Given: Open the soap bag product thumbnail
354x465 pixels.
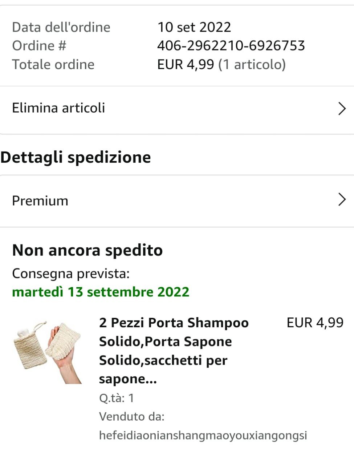Looking at the screenshot, I should pos(48,352).
